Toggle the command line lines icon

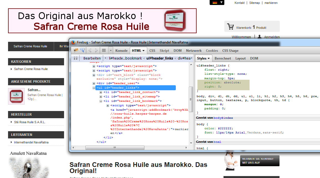104,50
